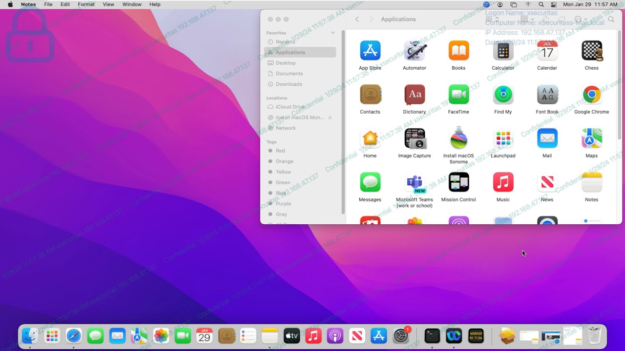Select the Books app icon
The height and width of the screenshot is (351, 625).
tap(458, 51)
